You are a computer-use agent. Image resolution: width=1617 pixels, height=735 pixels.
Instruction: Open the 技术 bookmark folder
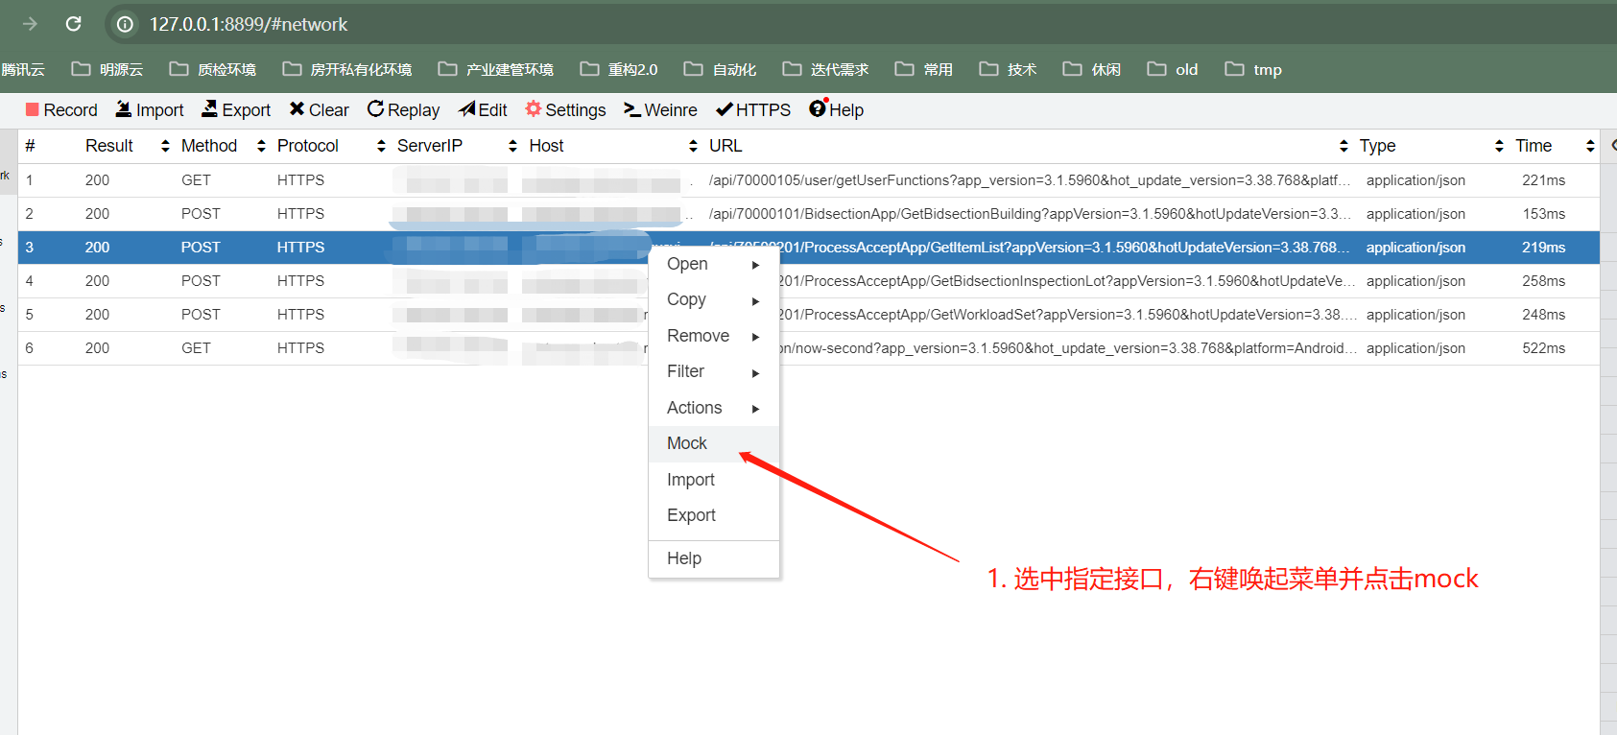[1008, 69]
